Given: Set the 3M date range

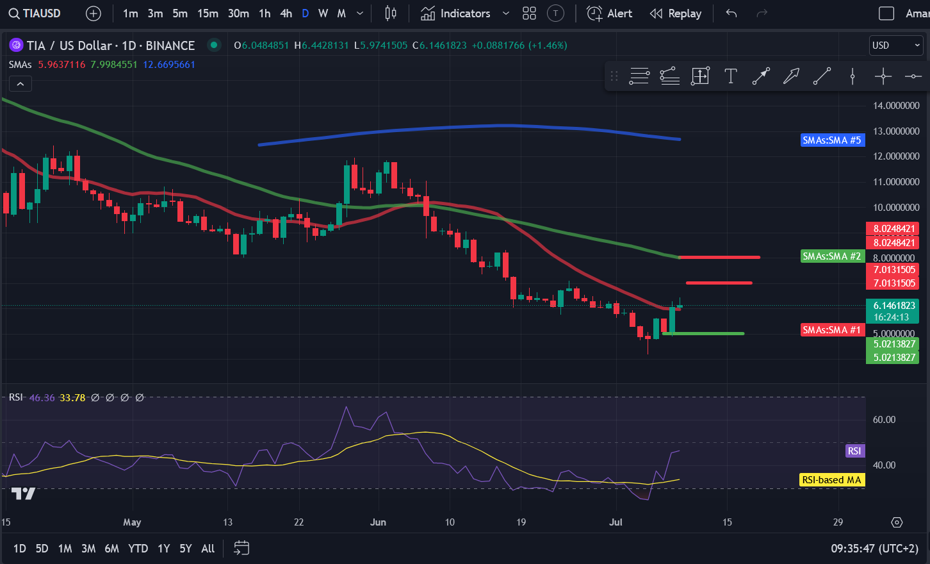Looking at the screenshot, I should pos(88,549).
